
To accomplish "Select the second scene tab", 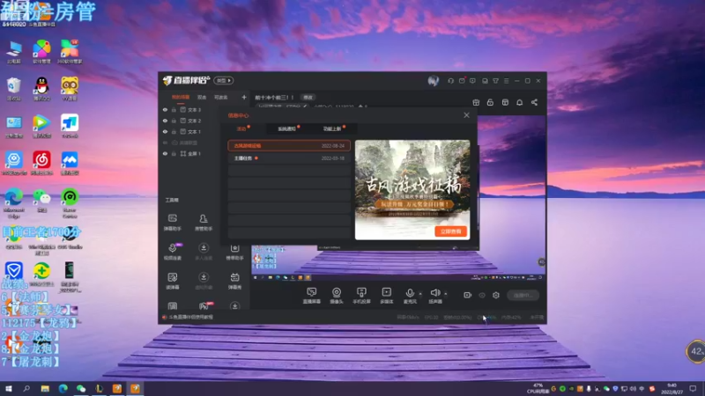I will (202, 98).
